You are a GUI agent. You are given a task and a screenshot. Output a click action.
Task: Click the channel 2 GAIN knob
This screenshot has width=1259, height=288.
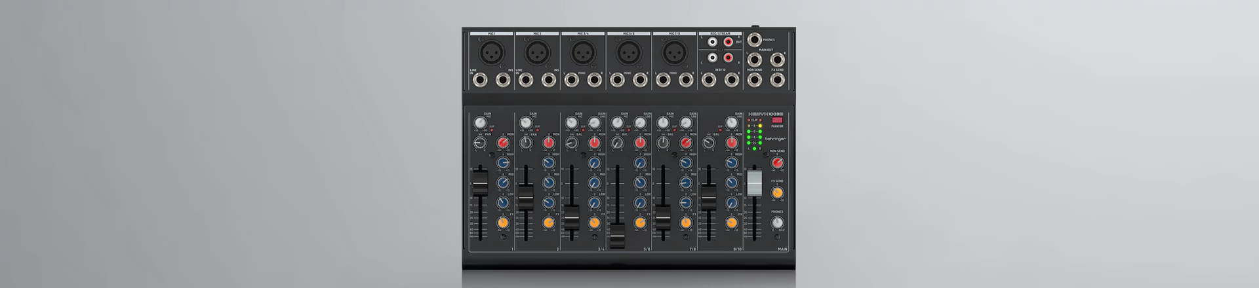point(526,122)
